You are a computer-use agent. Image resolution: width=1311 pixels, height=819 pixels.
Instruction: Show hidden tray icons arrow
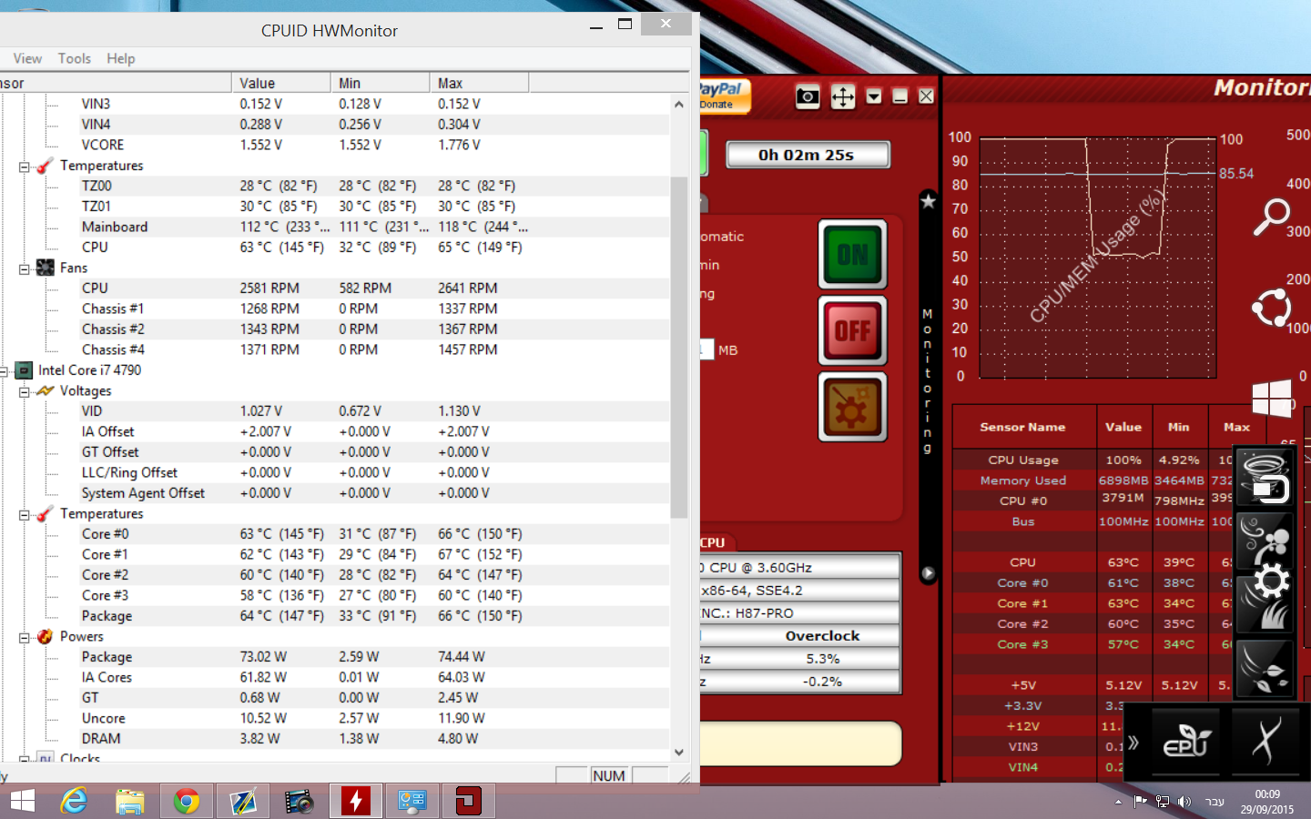1118,802
